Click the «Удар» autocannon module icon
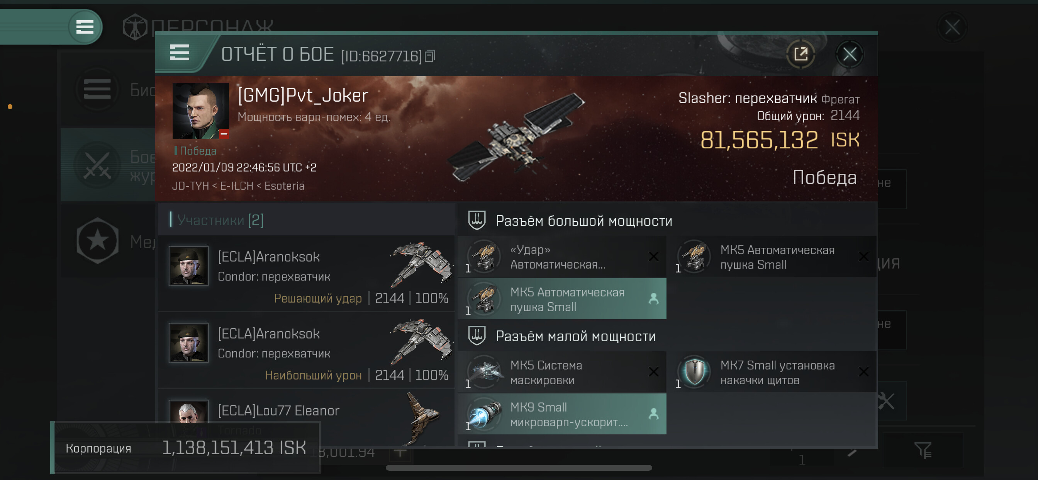This screenshot has width=1038, height=480. [x=484, y=257]
